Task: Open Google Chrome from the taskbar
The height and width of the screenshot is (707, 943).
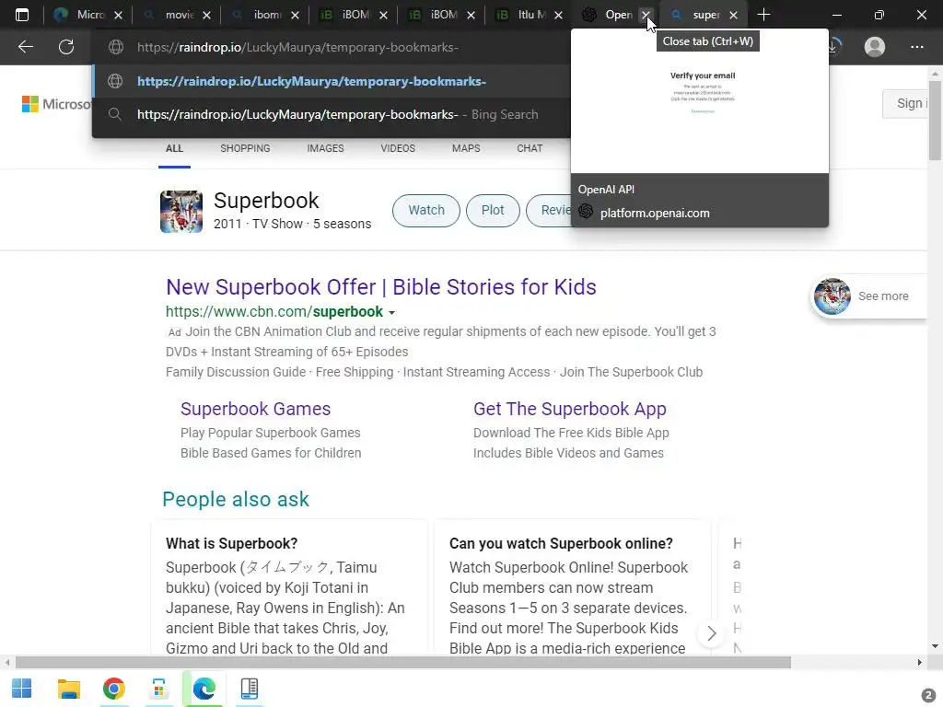Action: pos(113,689)
